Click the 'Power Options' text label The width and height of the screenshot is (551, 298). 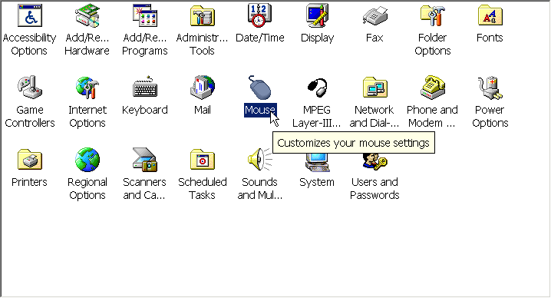[490, 116]
